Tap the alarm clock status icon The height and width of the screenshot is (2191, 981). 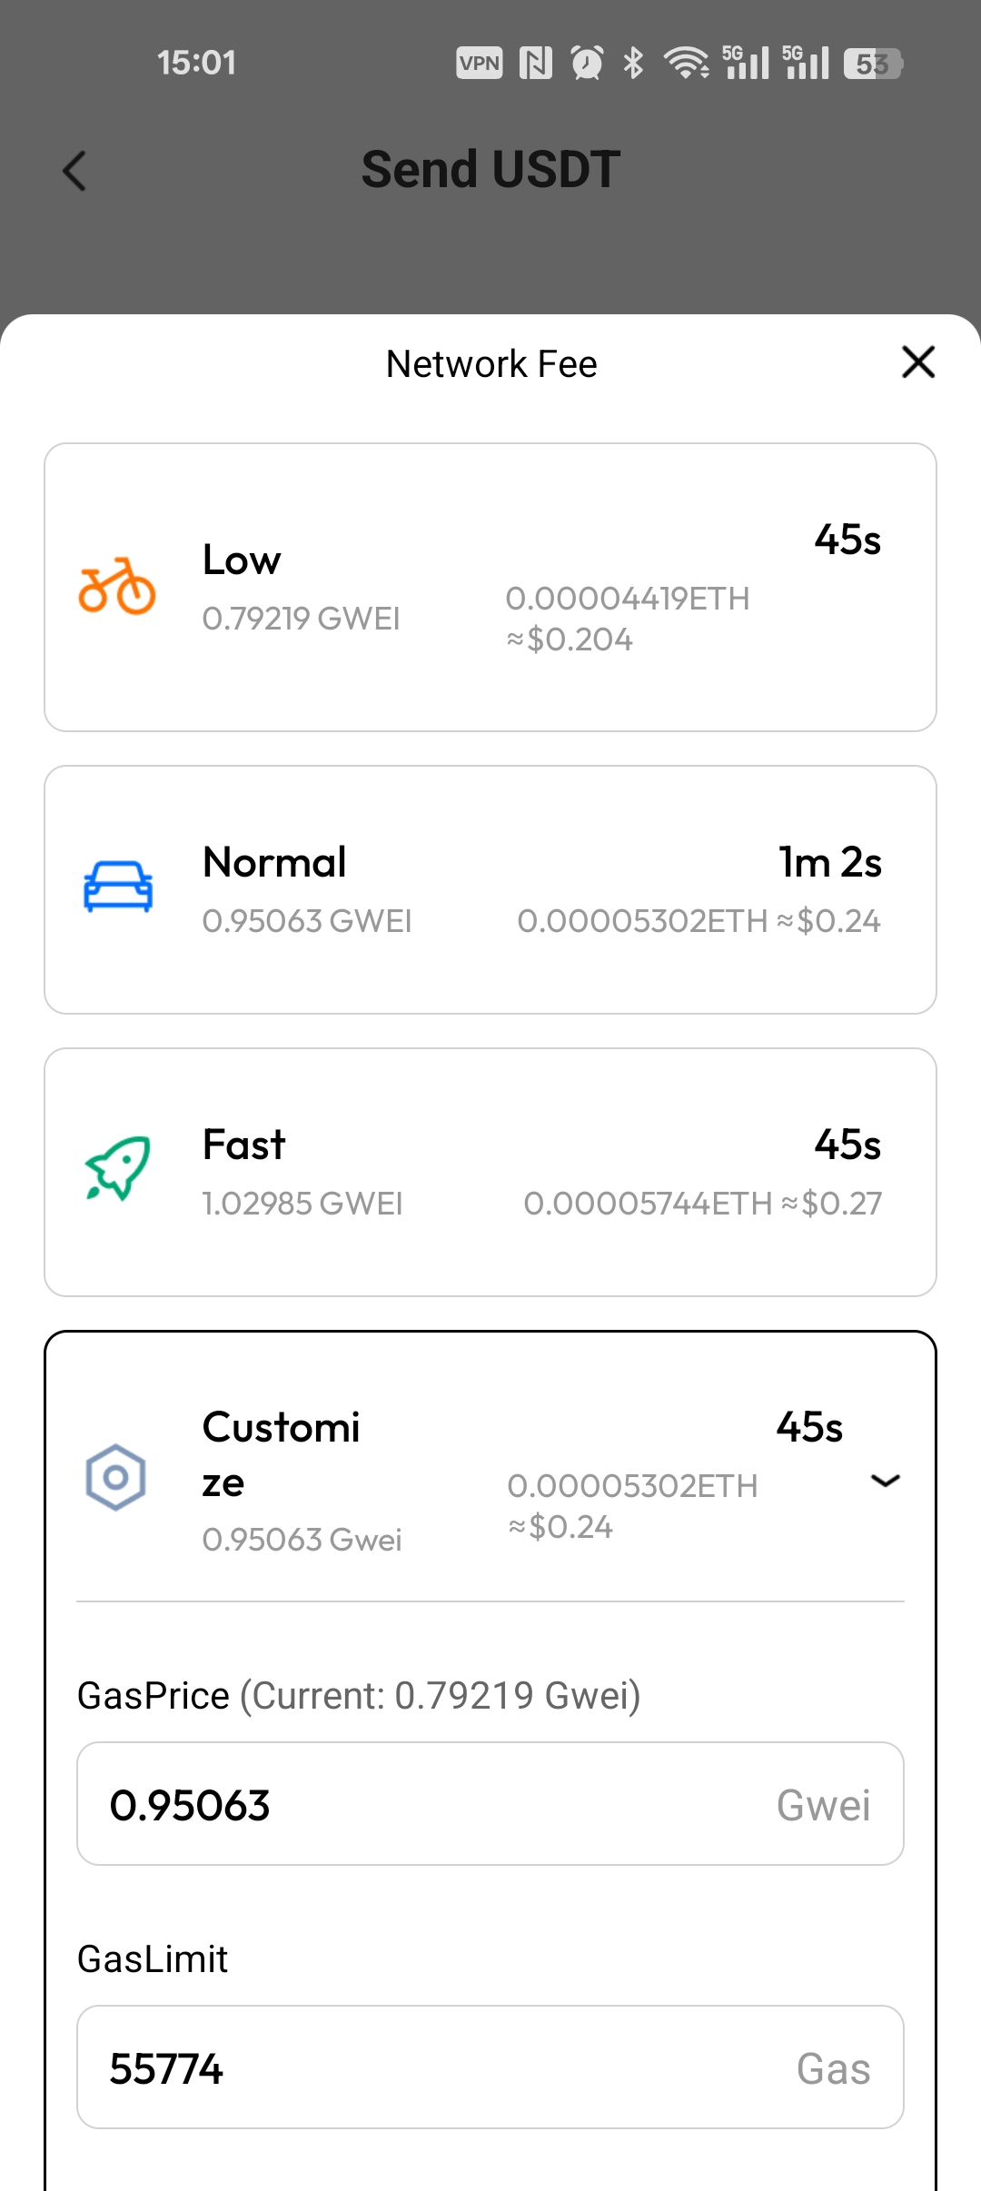(586, 63)
